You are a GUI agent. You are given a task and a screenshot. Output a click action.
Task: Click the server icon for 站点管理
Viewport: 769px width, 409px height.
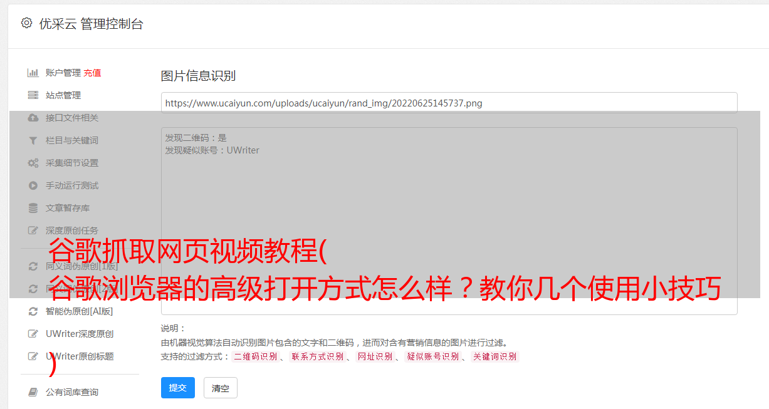[33, 95]
